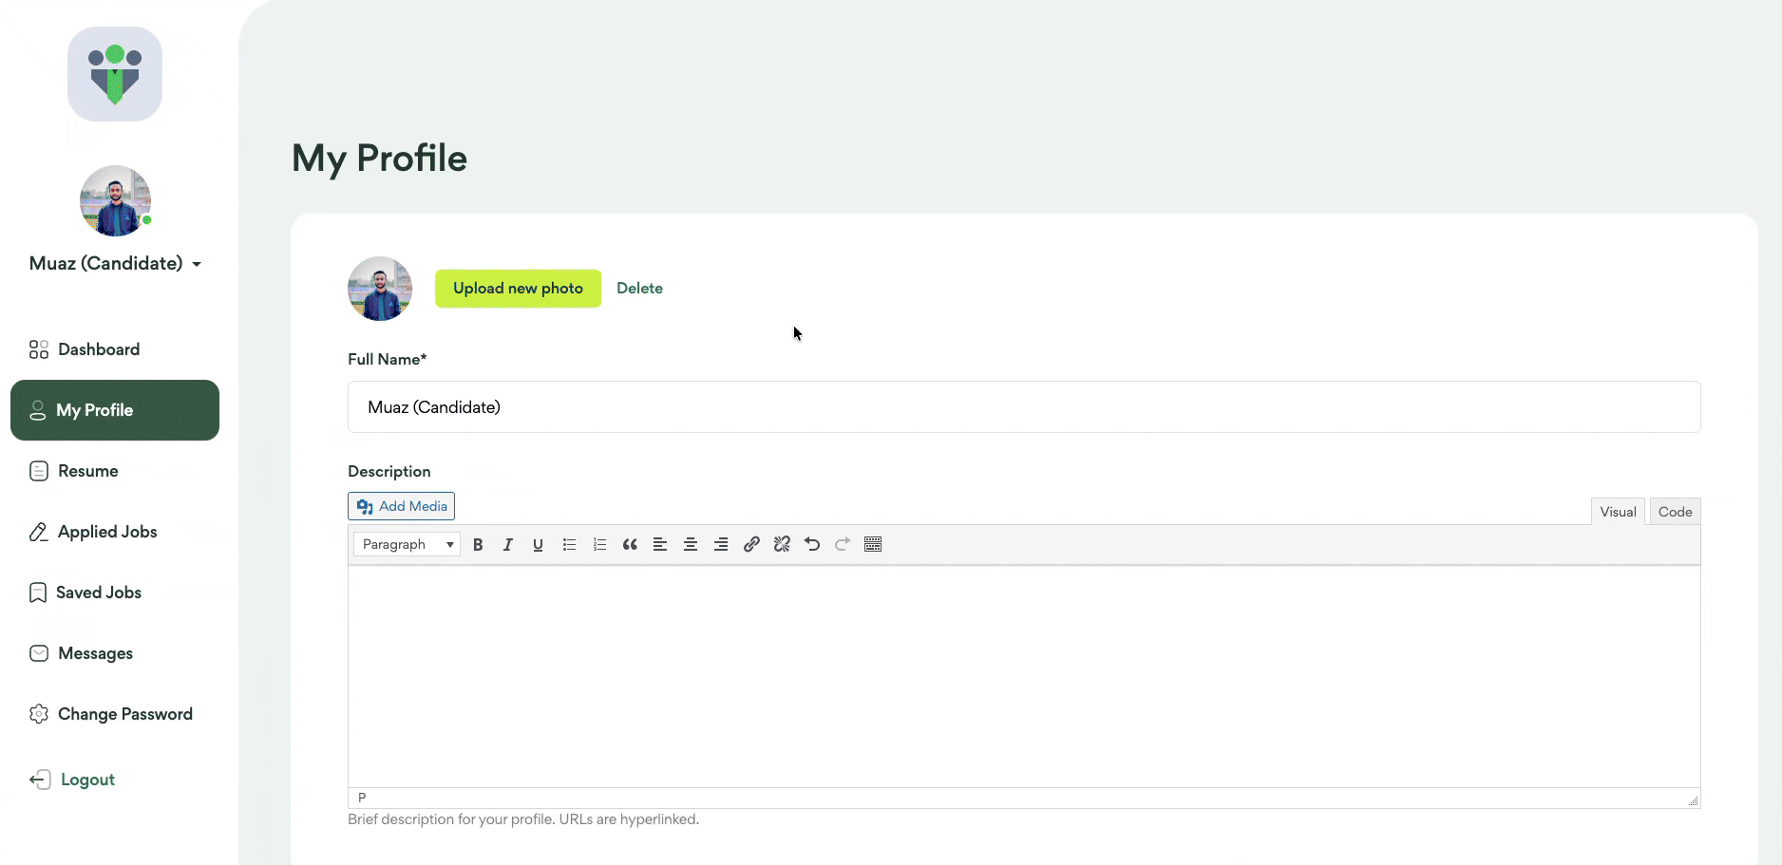Insert a numbered list

[599, 544]
